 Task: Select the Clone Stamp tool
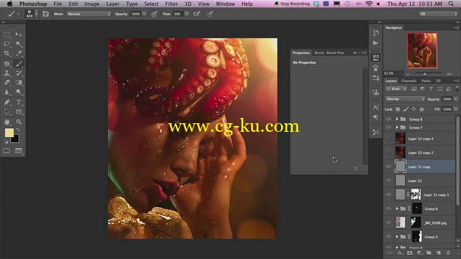[7, 73]
